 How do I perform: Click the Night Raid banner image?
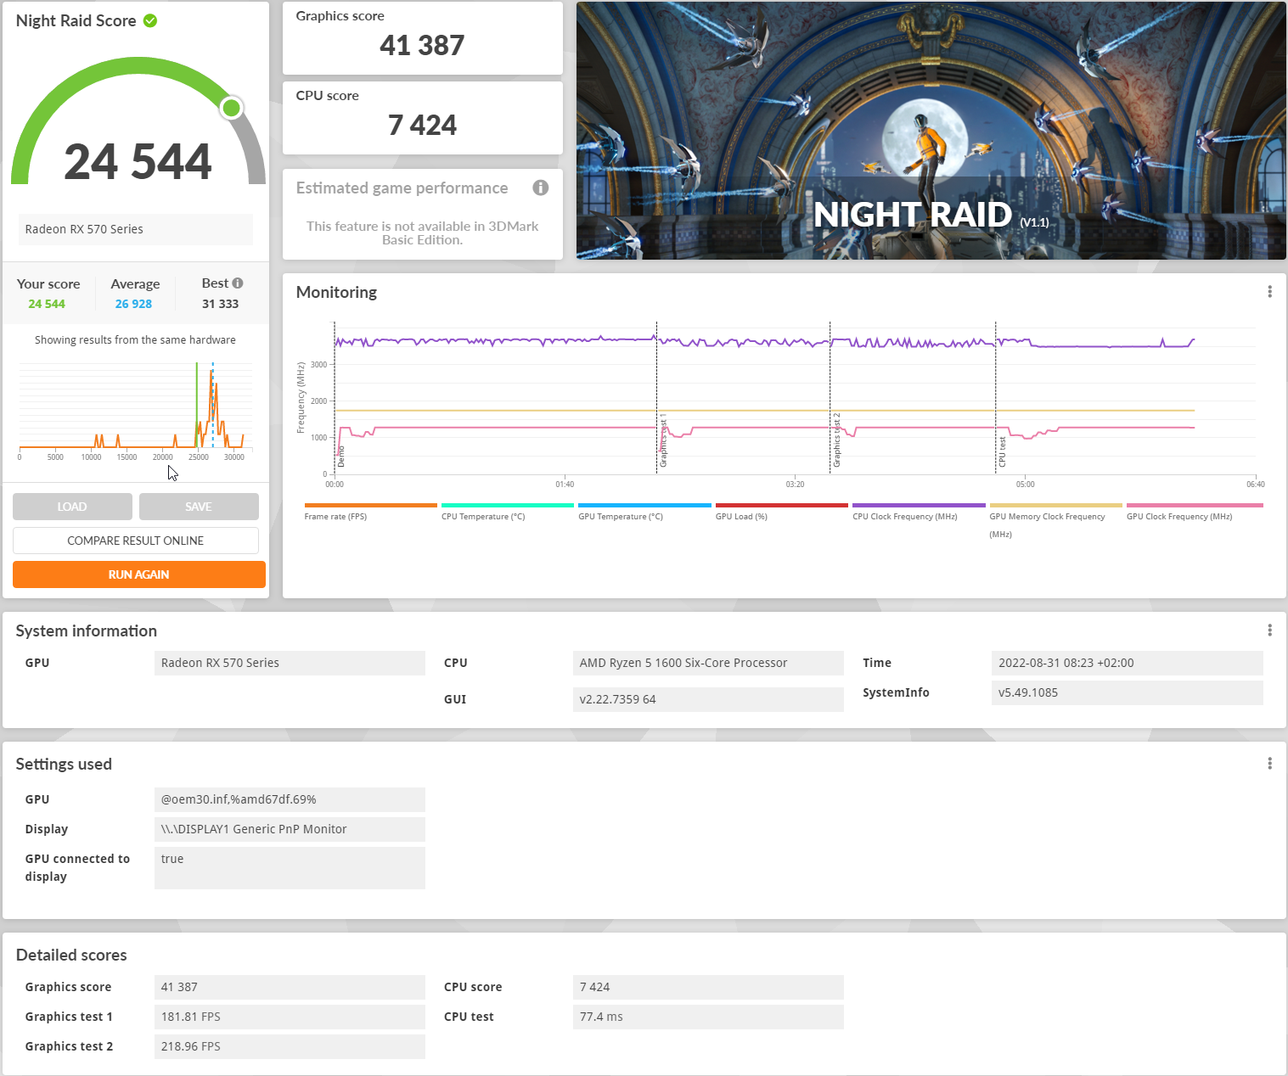point(931,131)
